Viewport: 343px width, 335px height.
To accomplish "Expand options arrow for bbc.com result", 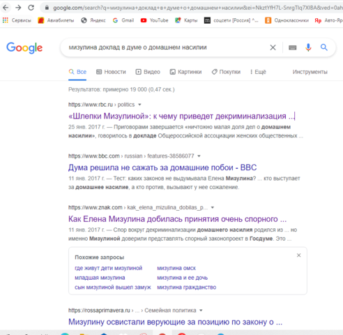I will [x=199, y=156].
